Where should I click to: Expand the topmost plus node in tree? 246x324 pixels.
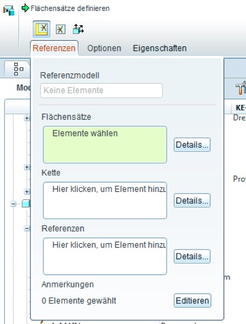coord(27,118)
